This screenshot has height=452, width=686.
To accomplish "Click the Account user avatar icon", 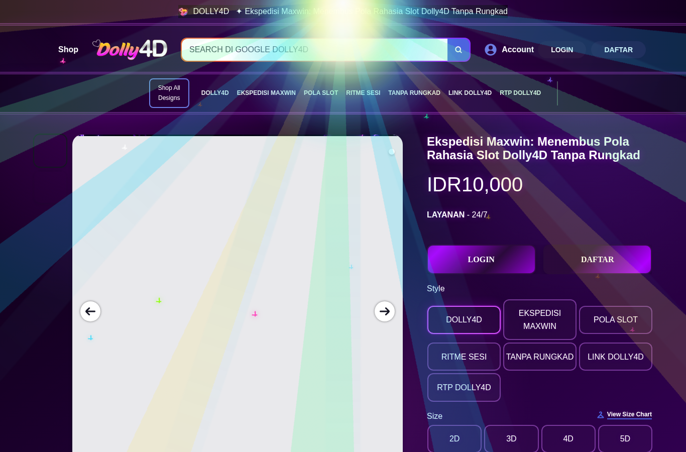I will click(x=491, y=50).
